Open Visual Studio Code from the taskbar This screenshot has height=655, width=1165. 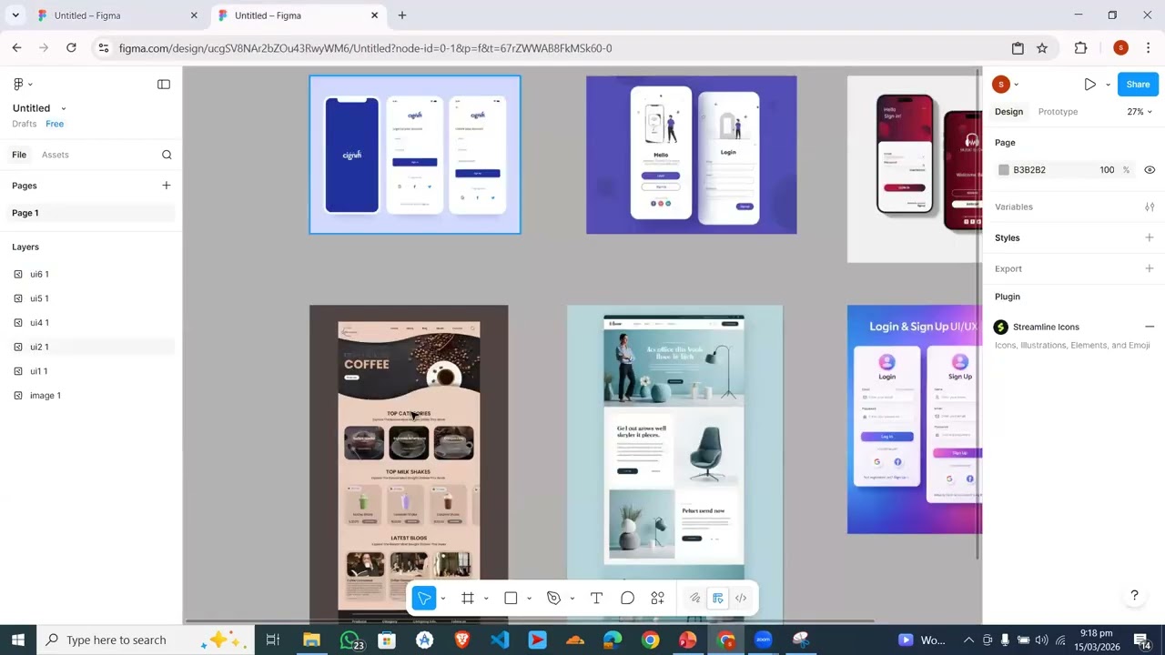click(500, 640)
